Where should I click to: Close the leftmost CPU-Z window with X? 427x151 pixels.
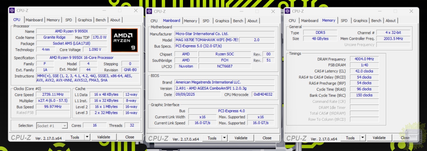[136, 11]
